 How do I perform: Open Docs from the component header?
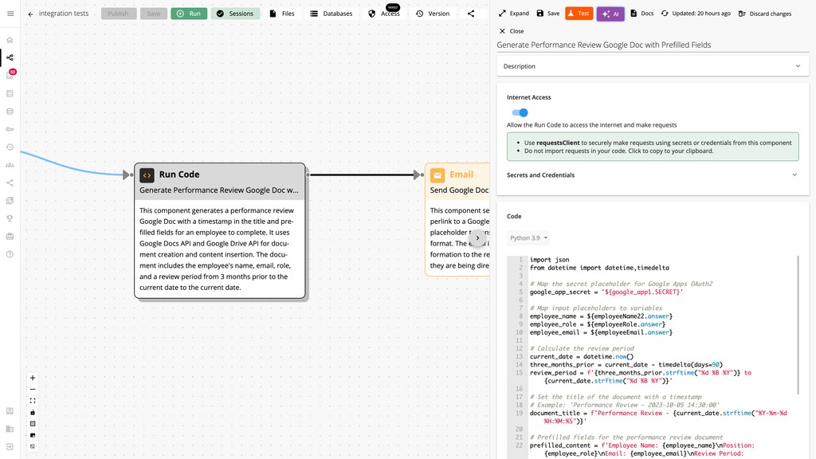641,13
